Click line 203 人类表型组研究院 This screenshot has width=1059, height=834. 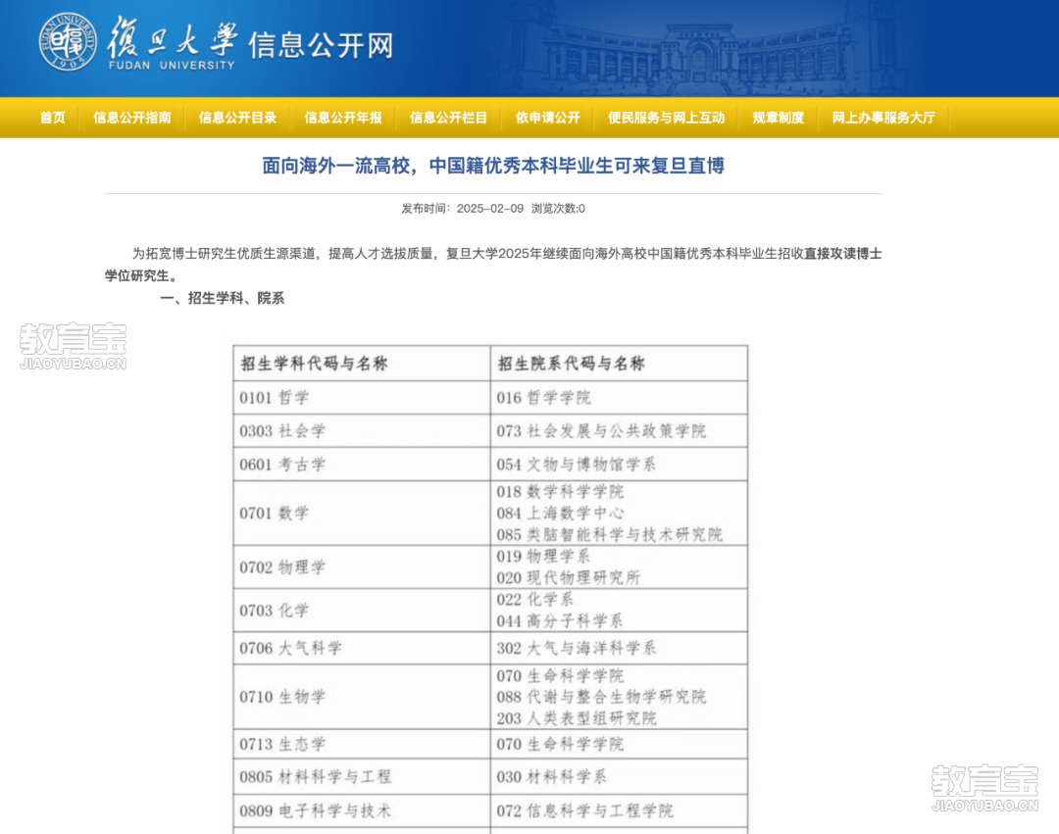coord(577,718)
